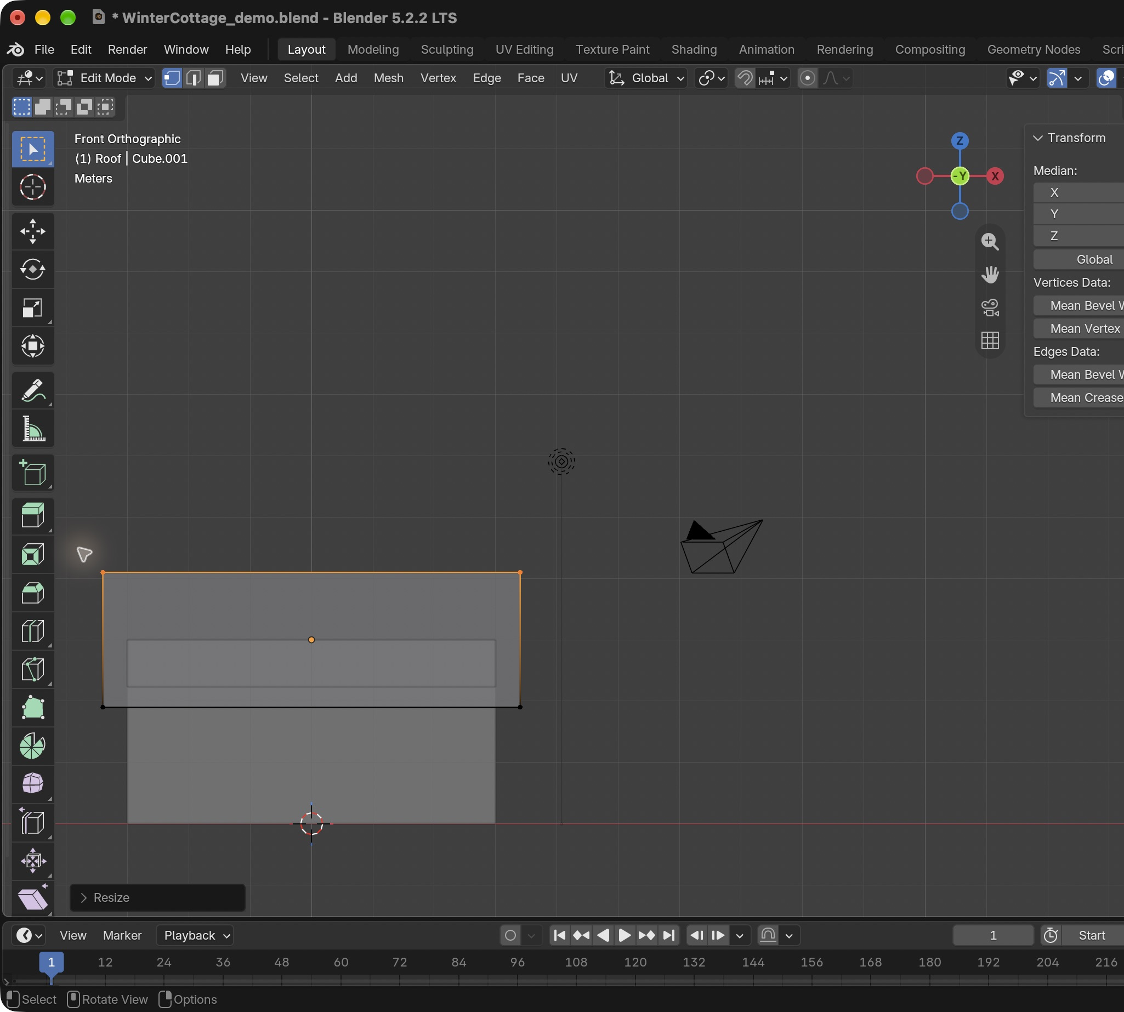Select the Shear tool

[33, 899]
